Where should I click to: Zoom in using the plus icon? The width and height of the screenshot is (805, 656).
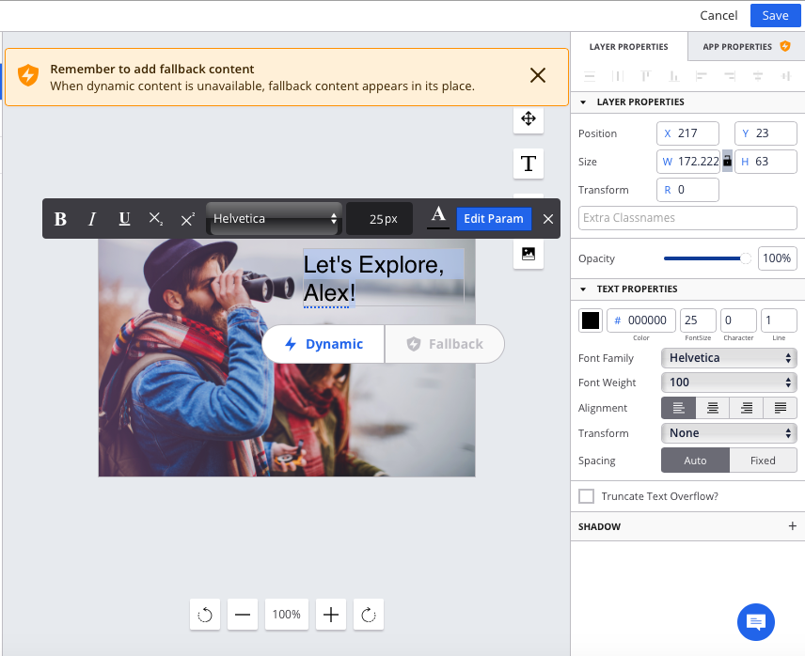click(330, 614)
